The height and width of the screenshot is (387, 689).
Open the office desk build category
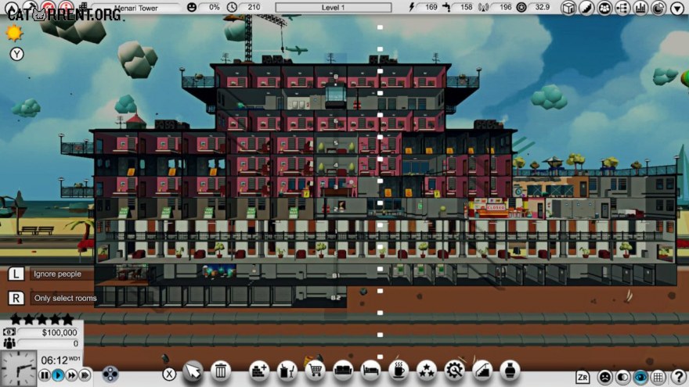pos(287,371)
